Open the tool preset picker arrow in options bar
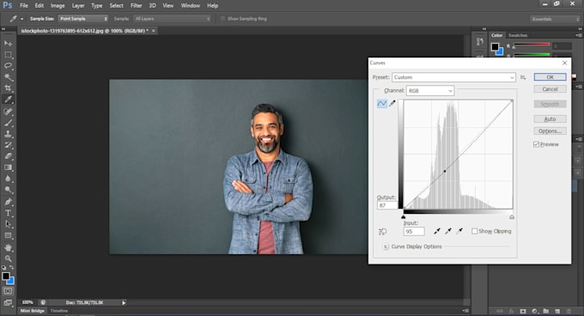 tap(22, 19)
